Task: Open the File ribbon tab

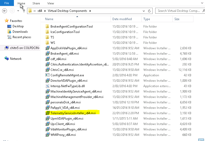Action: [x=7, y=3]
